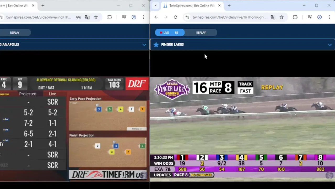Select REPLAY in right window
This screenshot has width=335, height=189.
click(201, 33)
